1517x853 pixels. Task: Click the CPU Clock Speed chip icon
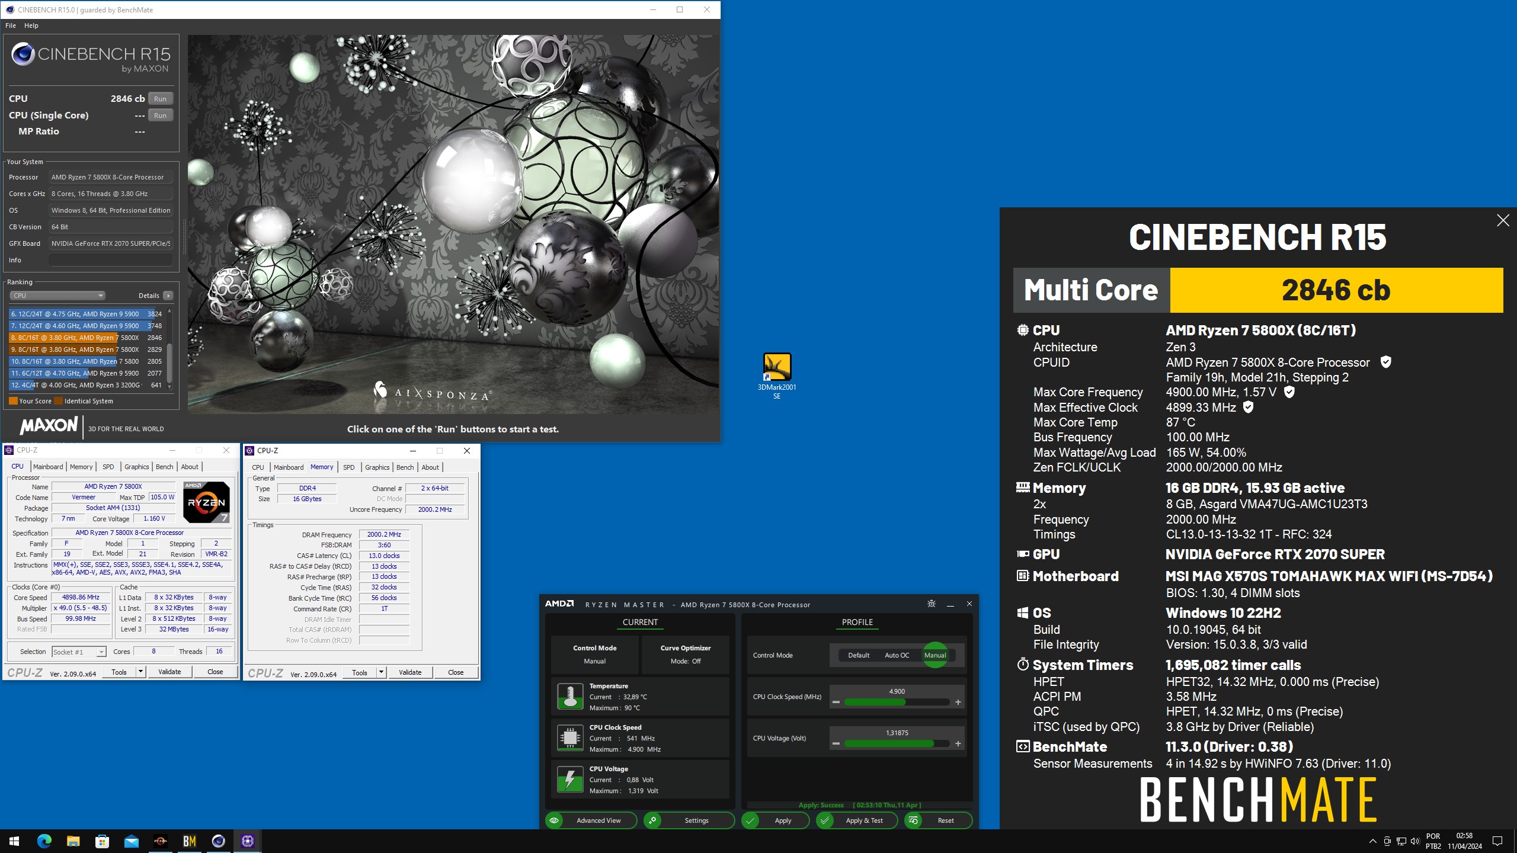coord(570,738)
